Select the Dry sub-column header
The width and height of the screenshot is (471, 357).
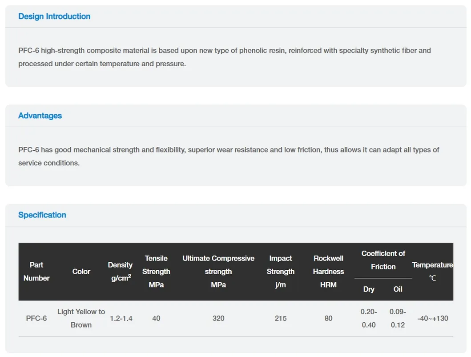(369, 289)
